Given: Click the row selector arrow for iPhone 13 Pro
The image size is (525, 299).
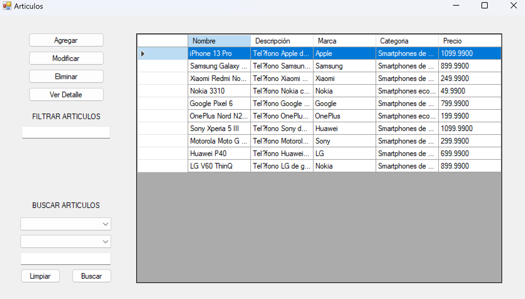Looking at the screenshot, I should click(x=143, y=53).
